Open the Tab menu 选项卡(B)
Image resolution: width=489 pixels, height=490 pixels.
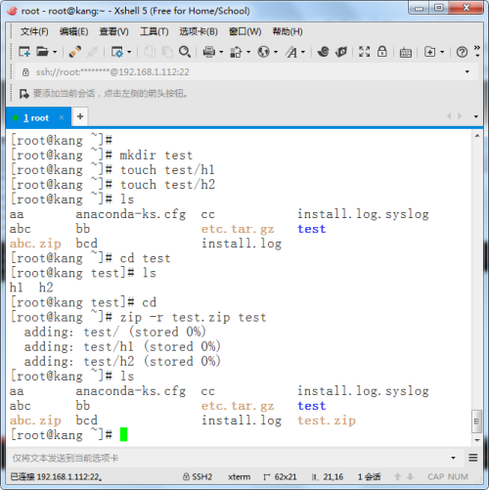(199, 31)
